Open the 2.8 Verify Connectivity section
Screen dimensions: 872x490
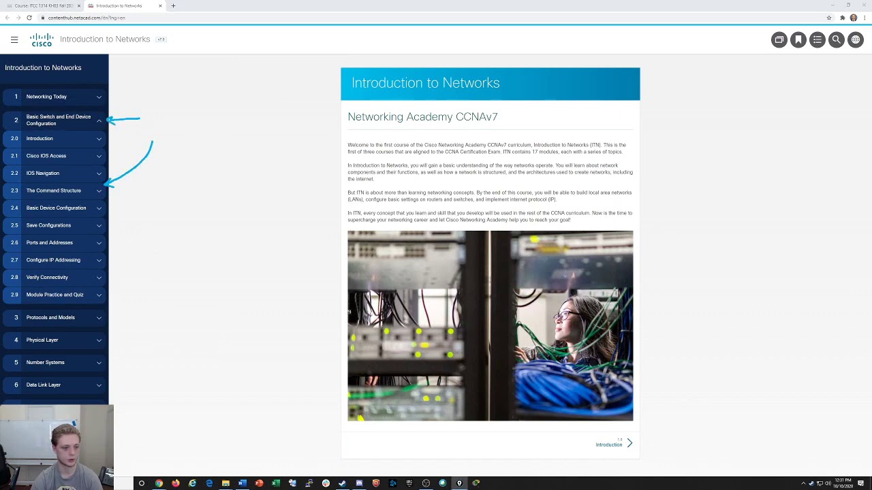point(54,277)
